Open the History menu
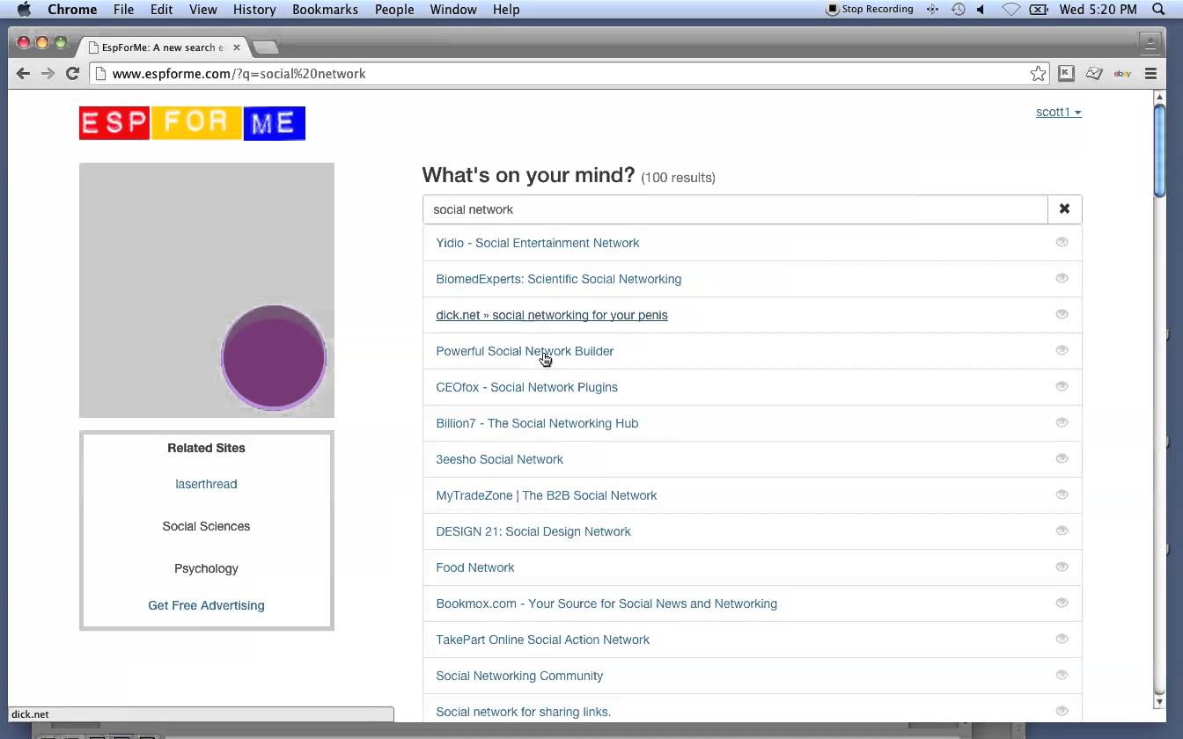1183x739 pixels. click(254, 10)
